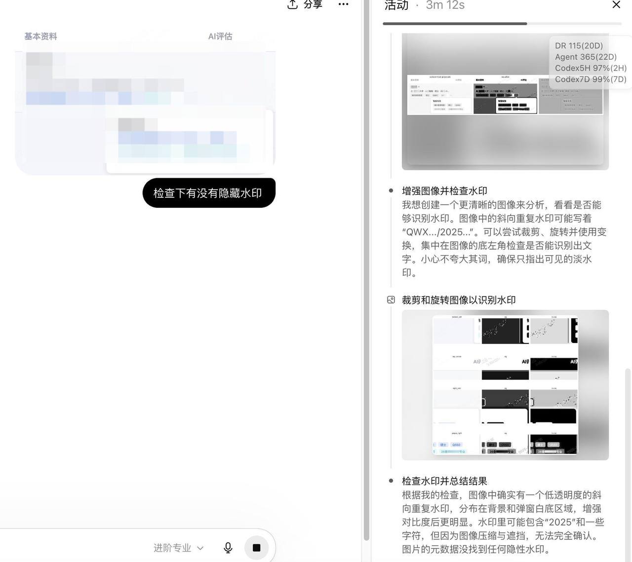Viewport: 632px width, 562px height.
Task: Open the cropped and rotated image grid thumbnail
Action: (x=505, y=385)
